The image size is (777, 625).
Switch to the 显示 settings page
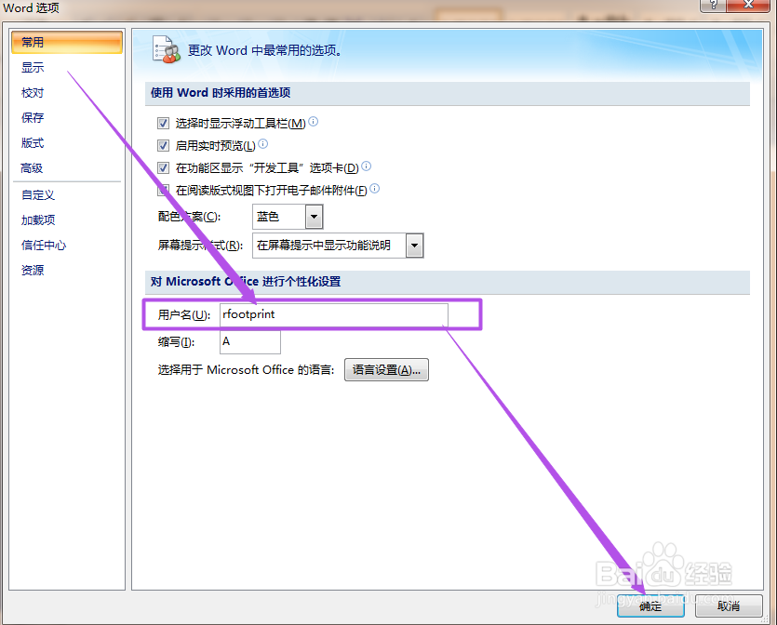point(33,67)
